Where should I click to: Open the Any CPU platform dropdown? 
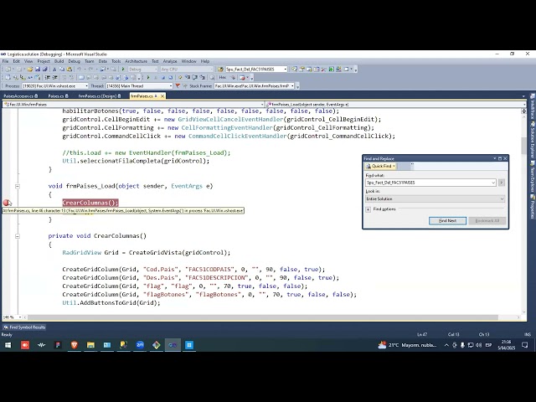(x=187, y=69)
